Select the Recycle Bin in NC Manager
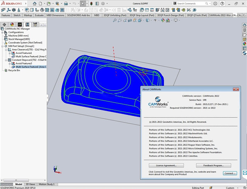This screenshot has width=247, height=189. [x=14, y=70]
